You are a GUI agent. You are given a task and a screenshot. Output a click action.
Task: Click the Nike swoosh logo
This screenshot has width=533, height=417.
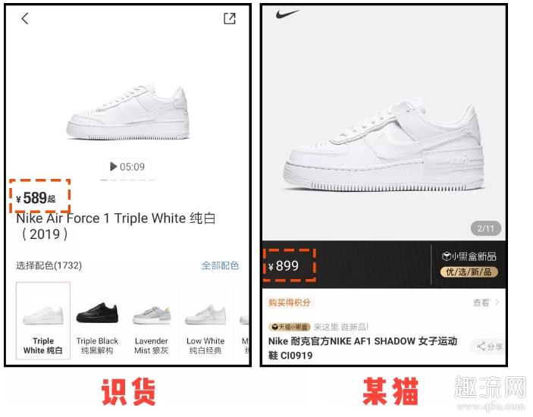(x=287, y=14)
